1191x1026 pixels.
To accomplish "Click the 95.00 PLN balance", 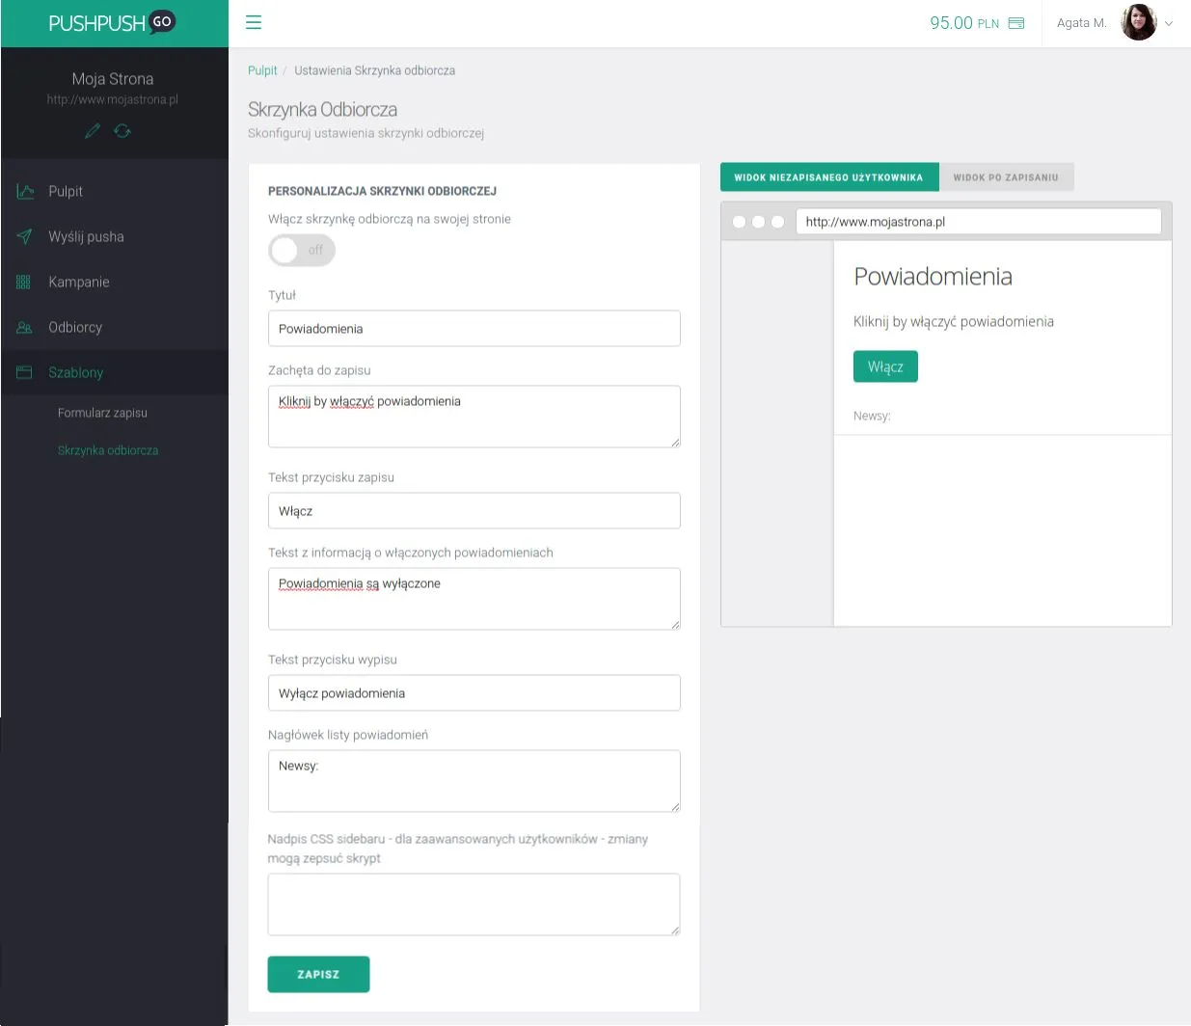I will tap(964, 23).
